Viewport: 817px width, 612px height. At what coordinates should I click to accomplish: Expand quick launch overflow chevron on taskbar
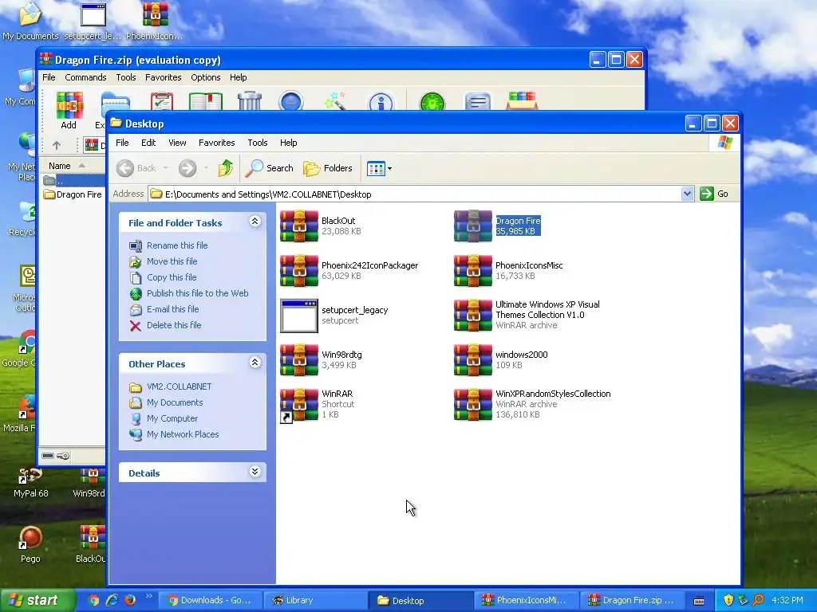148,596
